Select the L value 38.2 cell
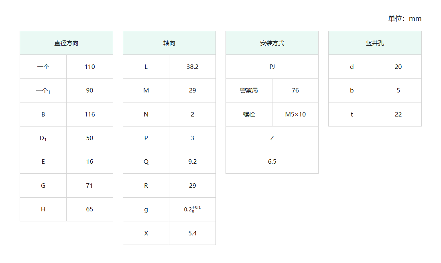Image resolution: width=441 pixels, height=263 pixels. click(192, 67)
